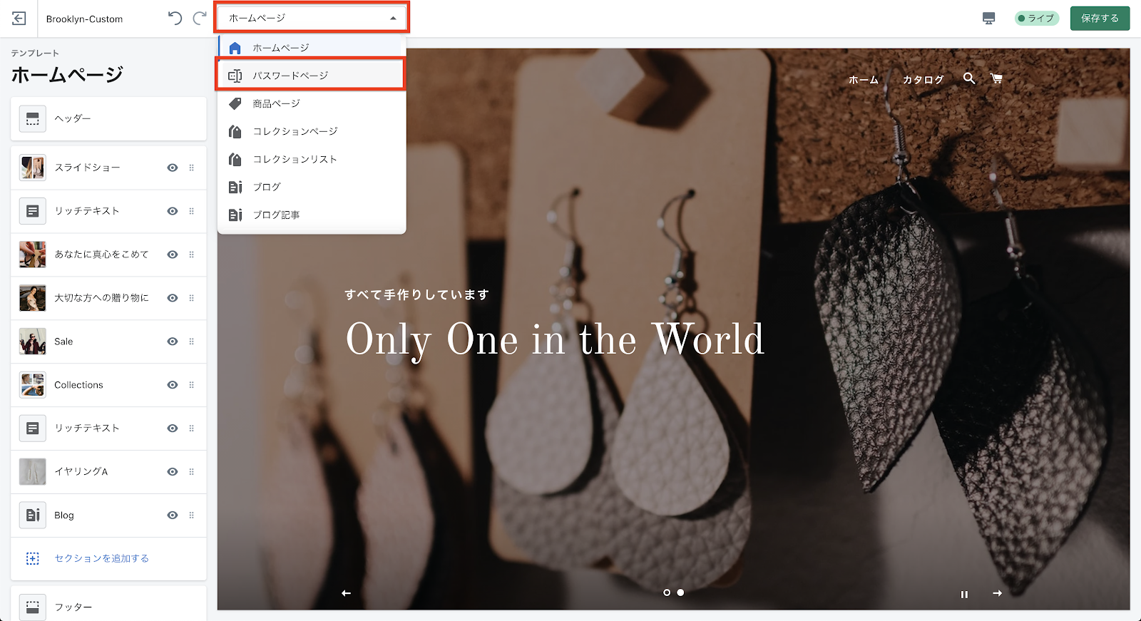Click the exit editor back icon

pyautogui.click(x=19, y=19)
